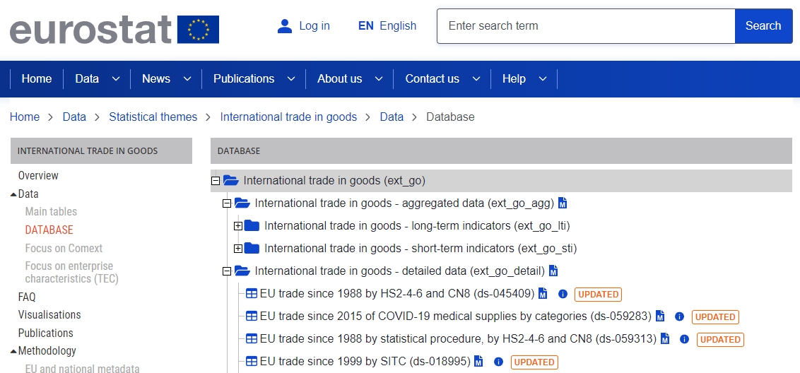Show info for ds-045409 dataset
The height and width of the screenshot is (373, 800).
point(563,294)
